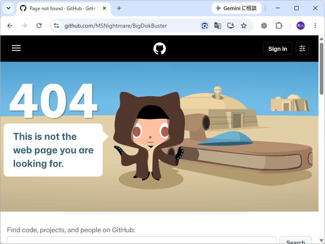Reload the current page
This screenshot has height=244, width=325.
point(39,26)
